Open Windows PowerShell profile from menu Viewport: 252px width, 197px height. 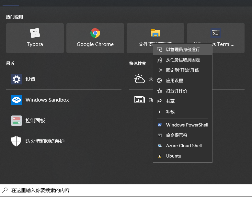tap(183, 125)
